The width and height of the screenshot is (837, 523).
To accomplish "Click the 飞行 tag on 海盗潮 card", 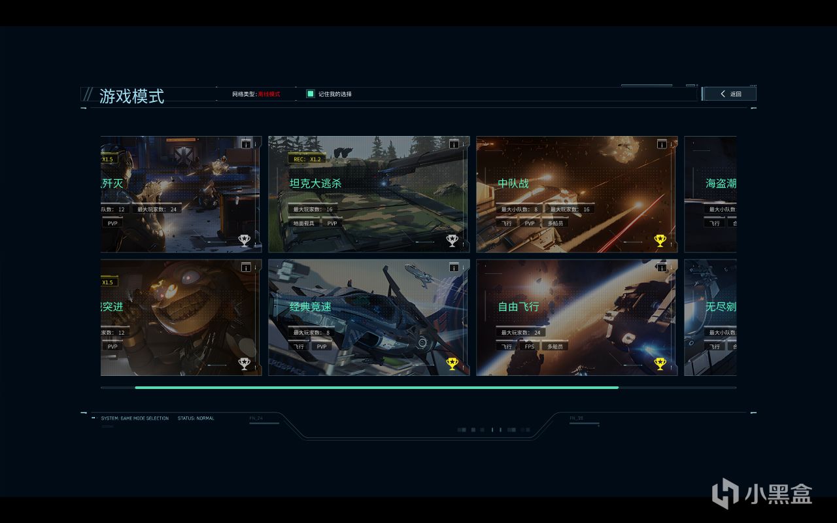I will point(715,223).
